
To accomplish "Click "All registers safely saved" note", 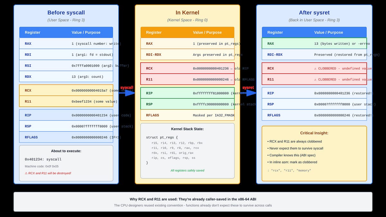I will click(187, 170).
